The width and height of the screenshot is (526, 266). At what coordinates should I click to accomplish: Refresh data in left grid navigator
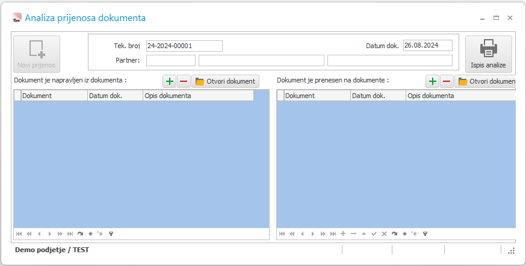[80, 234]
